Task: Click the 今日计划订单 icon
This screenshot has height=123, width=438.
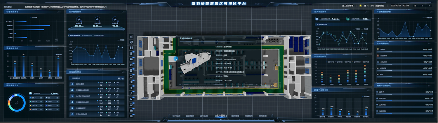Action: tap(316, 19)
